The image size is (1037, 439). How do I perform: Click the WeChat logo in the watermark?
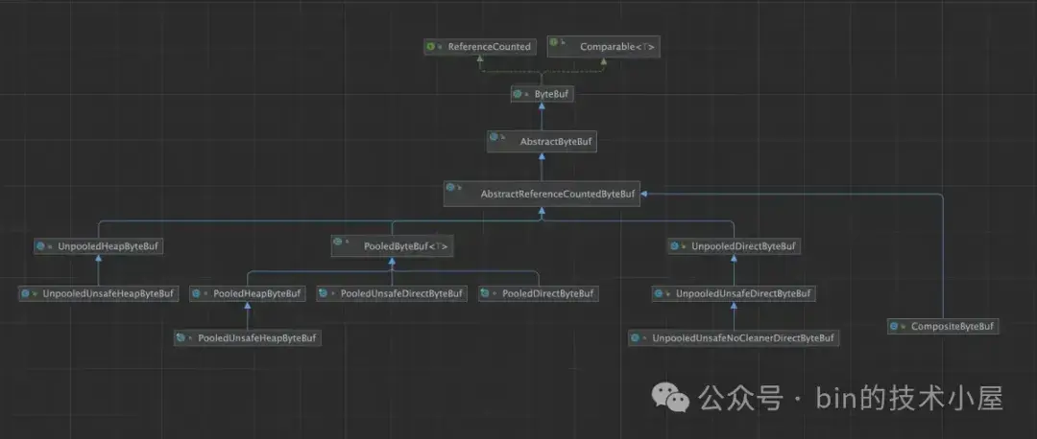(670, 398)
